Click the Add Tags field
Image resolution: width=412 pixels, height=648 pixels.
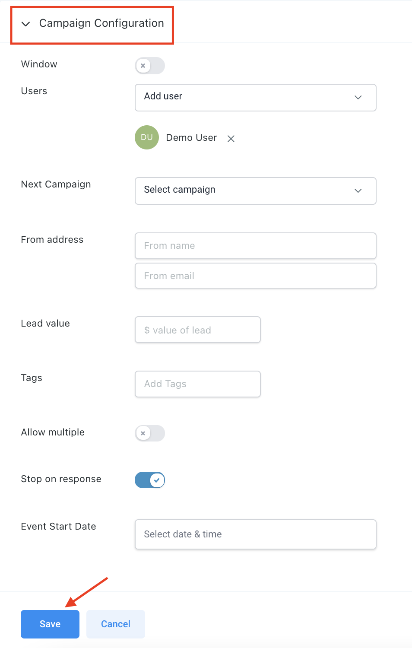click(197, 384)
